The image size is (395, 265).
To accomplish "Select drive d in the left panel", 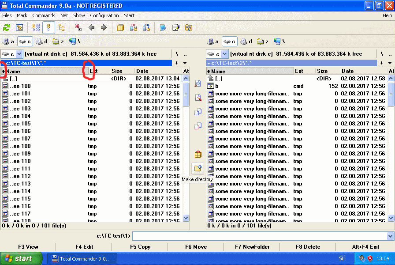I will tap(41, 42).
